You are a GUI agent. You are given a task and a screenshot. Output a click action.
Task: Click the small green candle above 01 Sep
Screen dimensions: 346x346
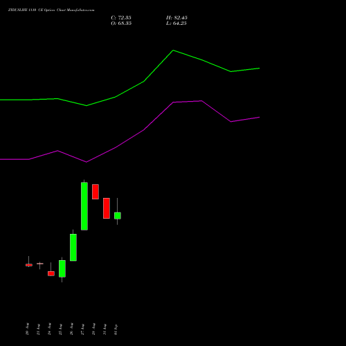118,216
